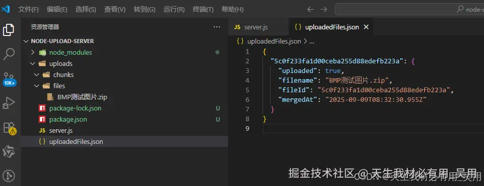Click the command center search box
This screenshot has height=186, width=484.
(x=409, y=10)
